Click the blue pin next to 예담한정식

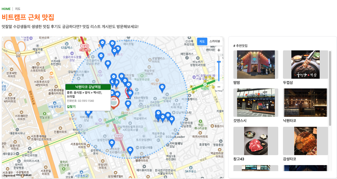click(x=162, y=88)
